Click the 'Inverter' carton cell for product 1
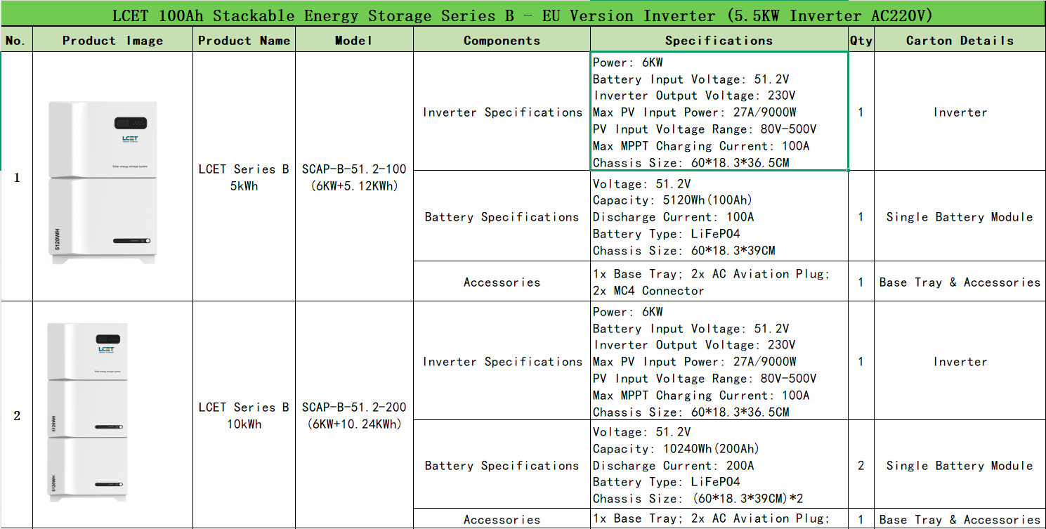 pos(960,112)
